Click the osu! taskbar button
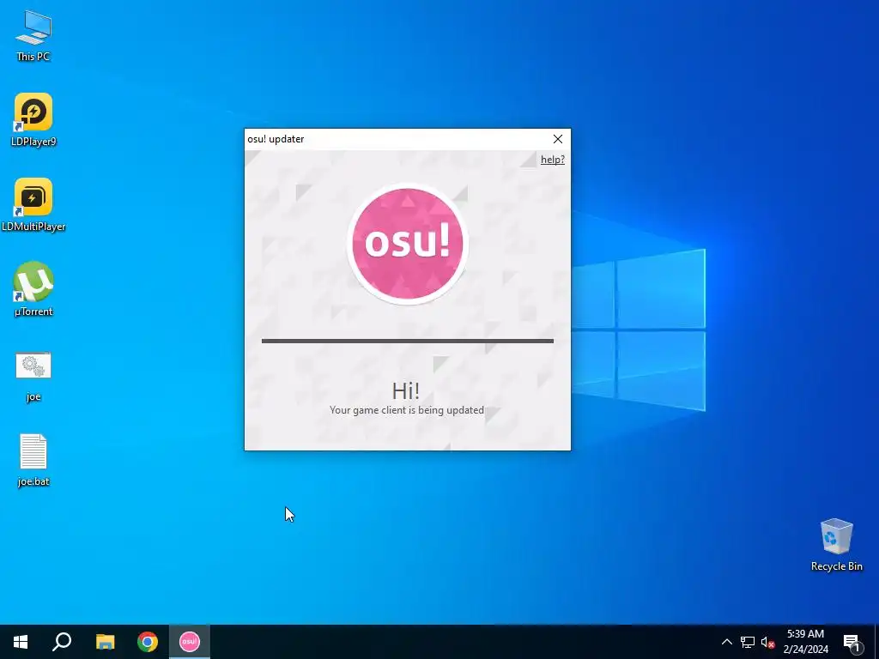Viewport: 879px width, 659px height. pyautogui.click(x=190, y=642)
